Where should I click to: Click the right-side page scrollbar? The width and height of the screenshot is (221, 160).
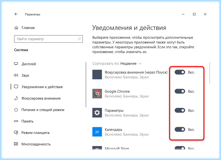(x=210, y=73)
